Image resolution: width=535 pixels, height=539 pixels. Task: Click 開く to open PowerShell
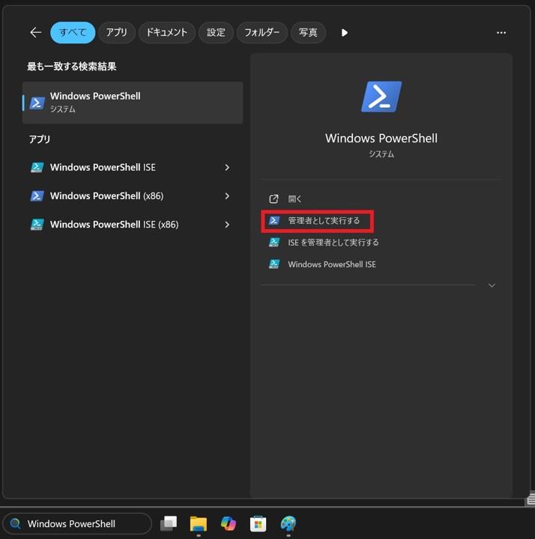pos(294,198)
